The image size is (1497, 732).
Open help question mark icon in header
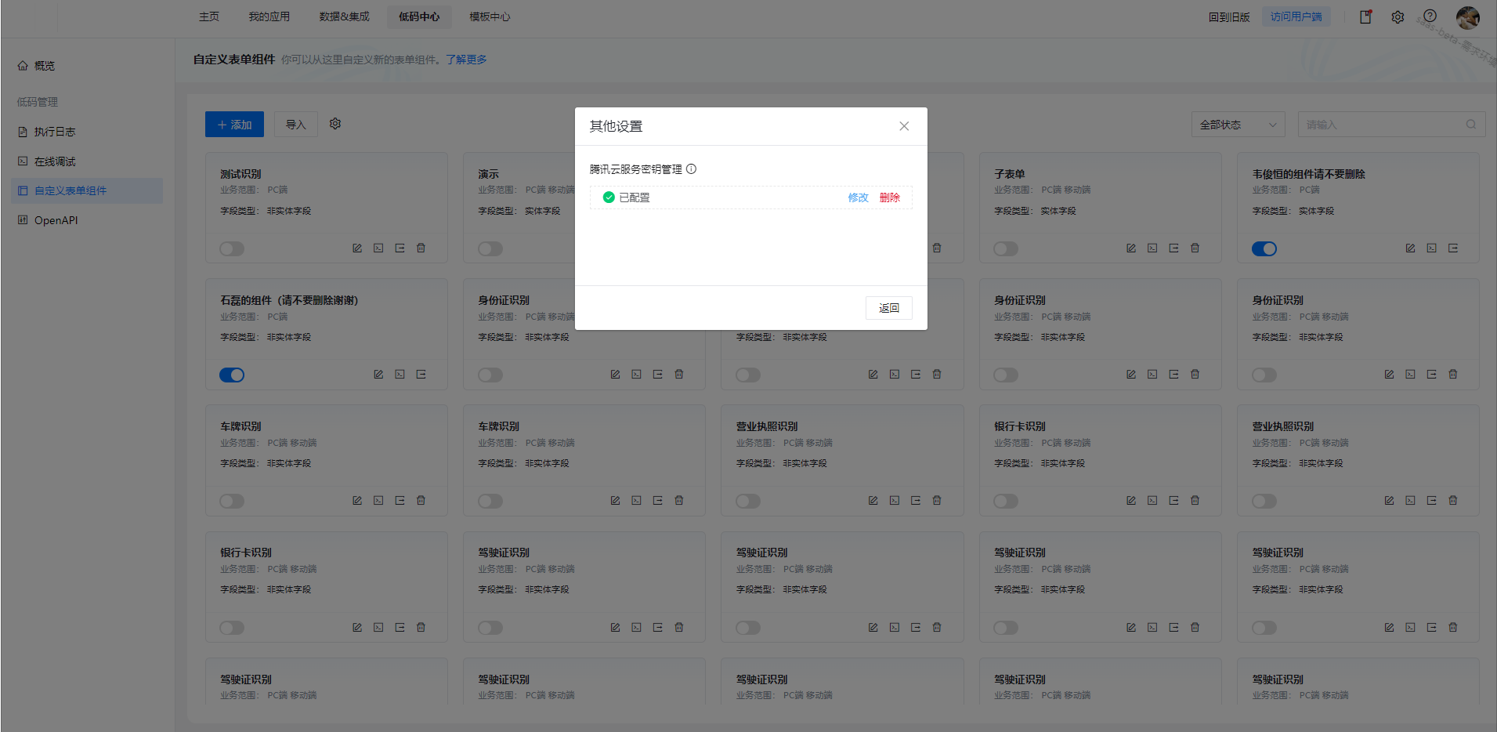click(x=1430, y=16)
